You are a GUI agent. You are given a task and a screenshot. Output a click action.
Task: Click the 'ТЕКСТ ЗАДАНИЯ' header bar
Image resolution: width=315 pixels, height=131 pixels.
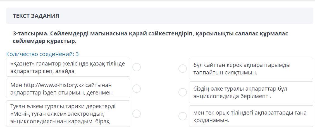[159, 16]
